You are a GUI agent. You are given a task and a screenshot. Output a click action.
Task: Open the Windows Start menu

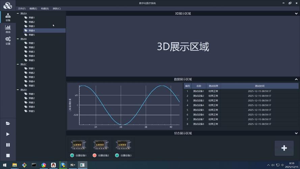tap(5, 165)
